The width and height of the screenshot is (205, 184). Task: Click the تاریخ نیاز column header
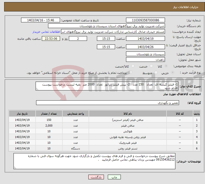[x=22, y=114]
